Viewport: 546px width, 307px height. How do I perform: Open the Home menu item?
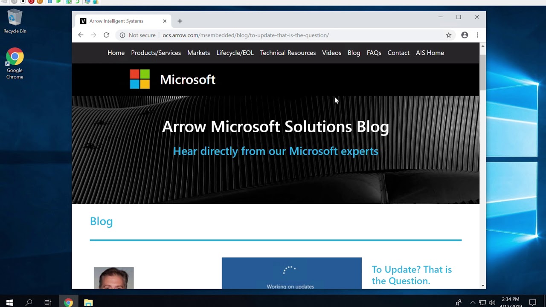click(116, 53)
